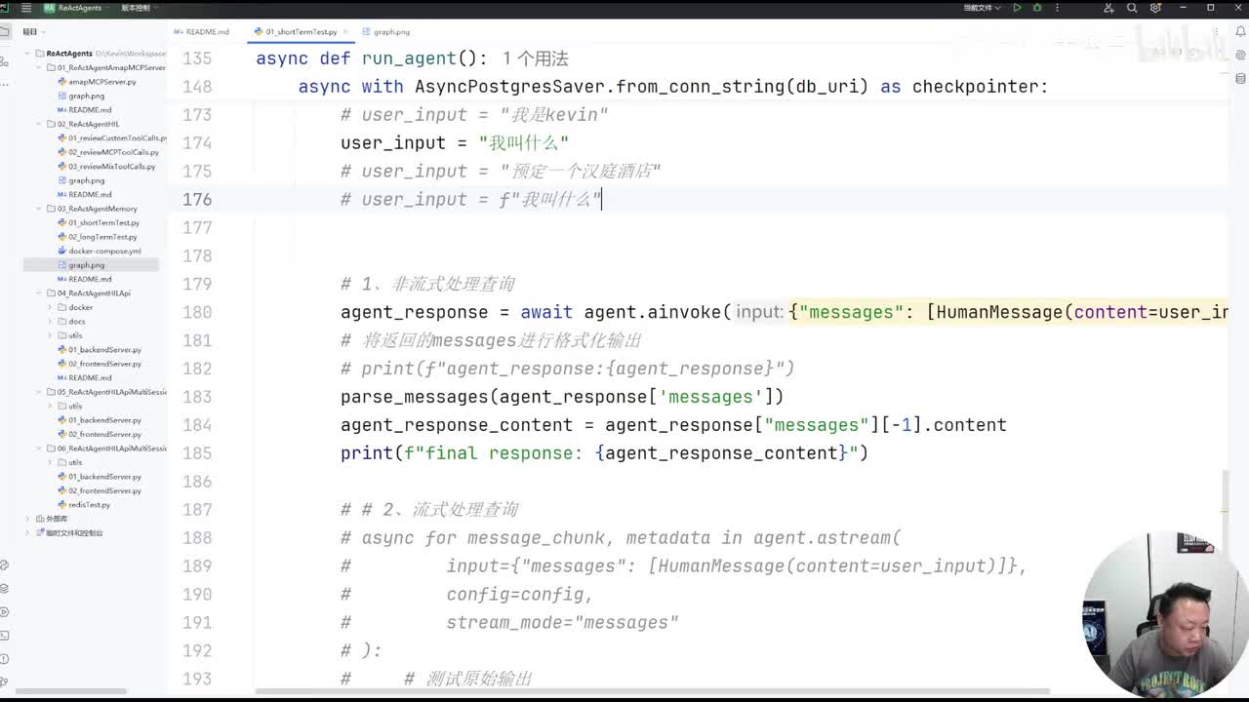1249x702 pixels.
Task: Click the user_input assignment on line 174
Action: 455,143
